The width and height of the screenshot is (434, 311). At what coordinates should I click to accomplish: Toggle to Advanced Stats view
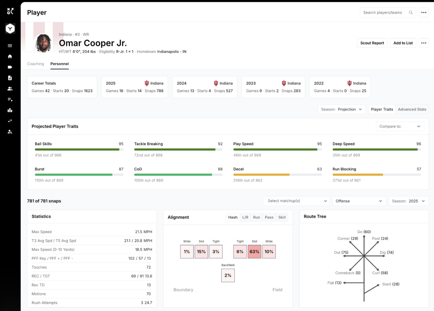click(412, 109)
